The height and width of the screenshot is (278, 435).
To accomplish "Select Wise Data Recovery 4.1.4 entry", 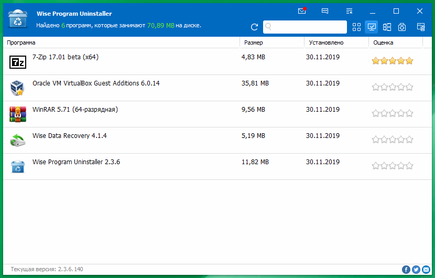I will (217, 140).
